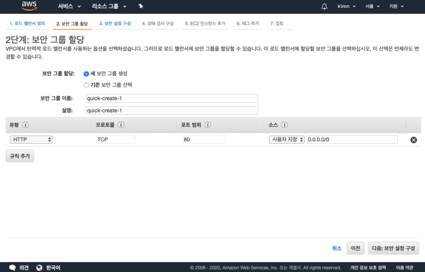
Task: Go to step 3 보안 설정 구성 tab
Action: pos(115,24)
